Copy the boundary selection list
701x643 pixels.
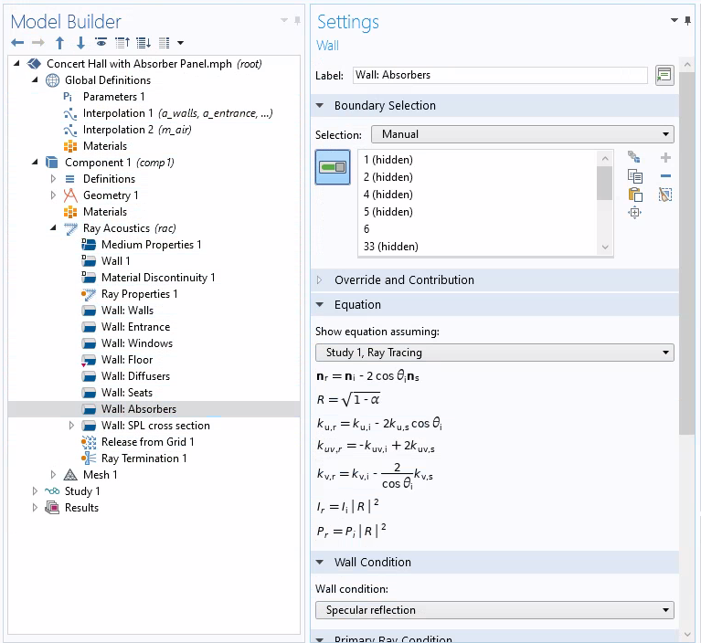(x=634, y=176)
